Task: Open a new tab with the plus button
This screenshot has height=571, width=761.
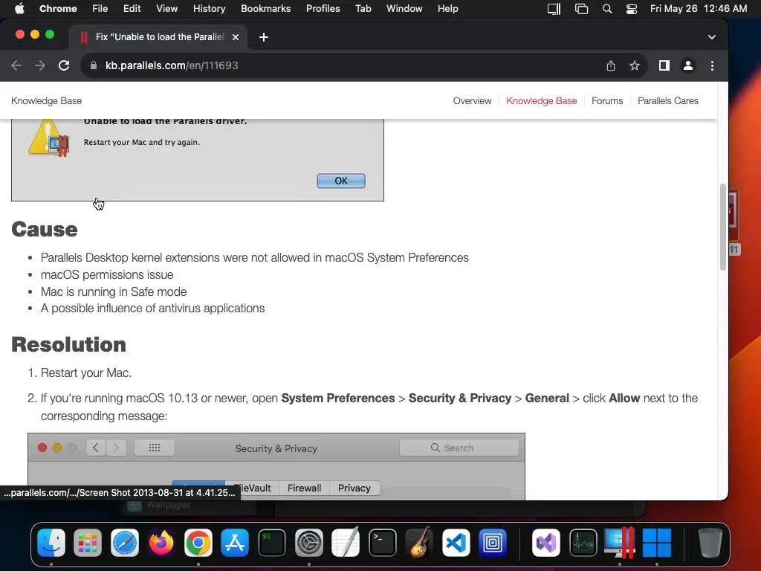Action: (264, 37)
